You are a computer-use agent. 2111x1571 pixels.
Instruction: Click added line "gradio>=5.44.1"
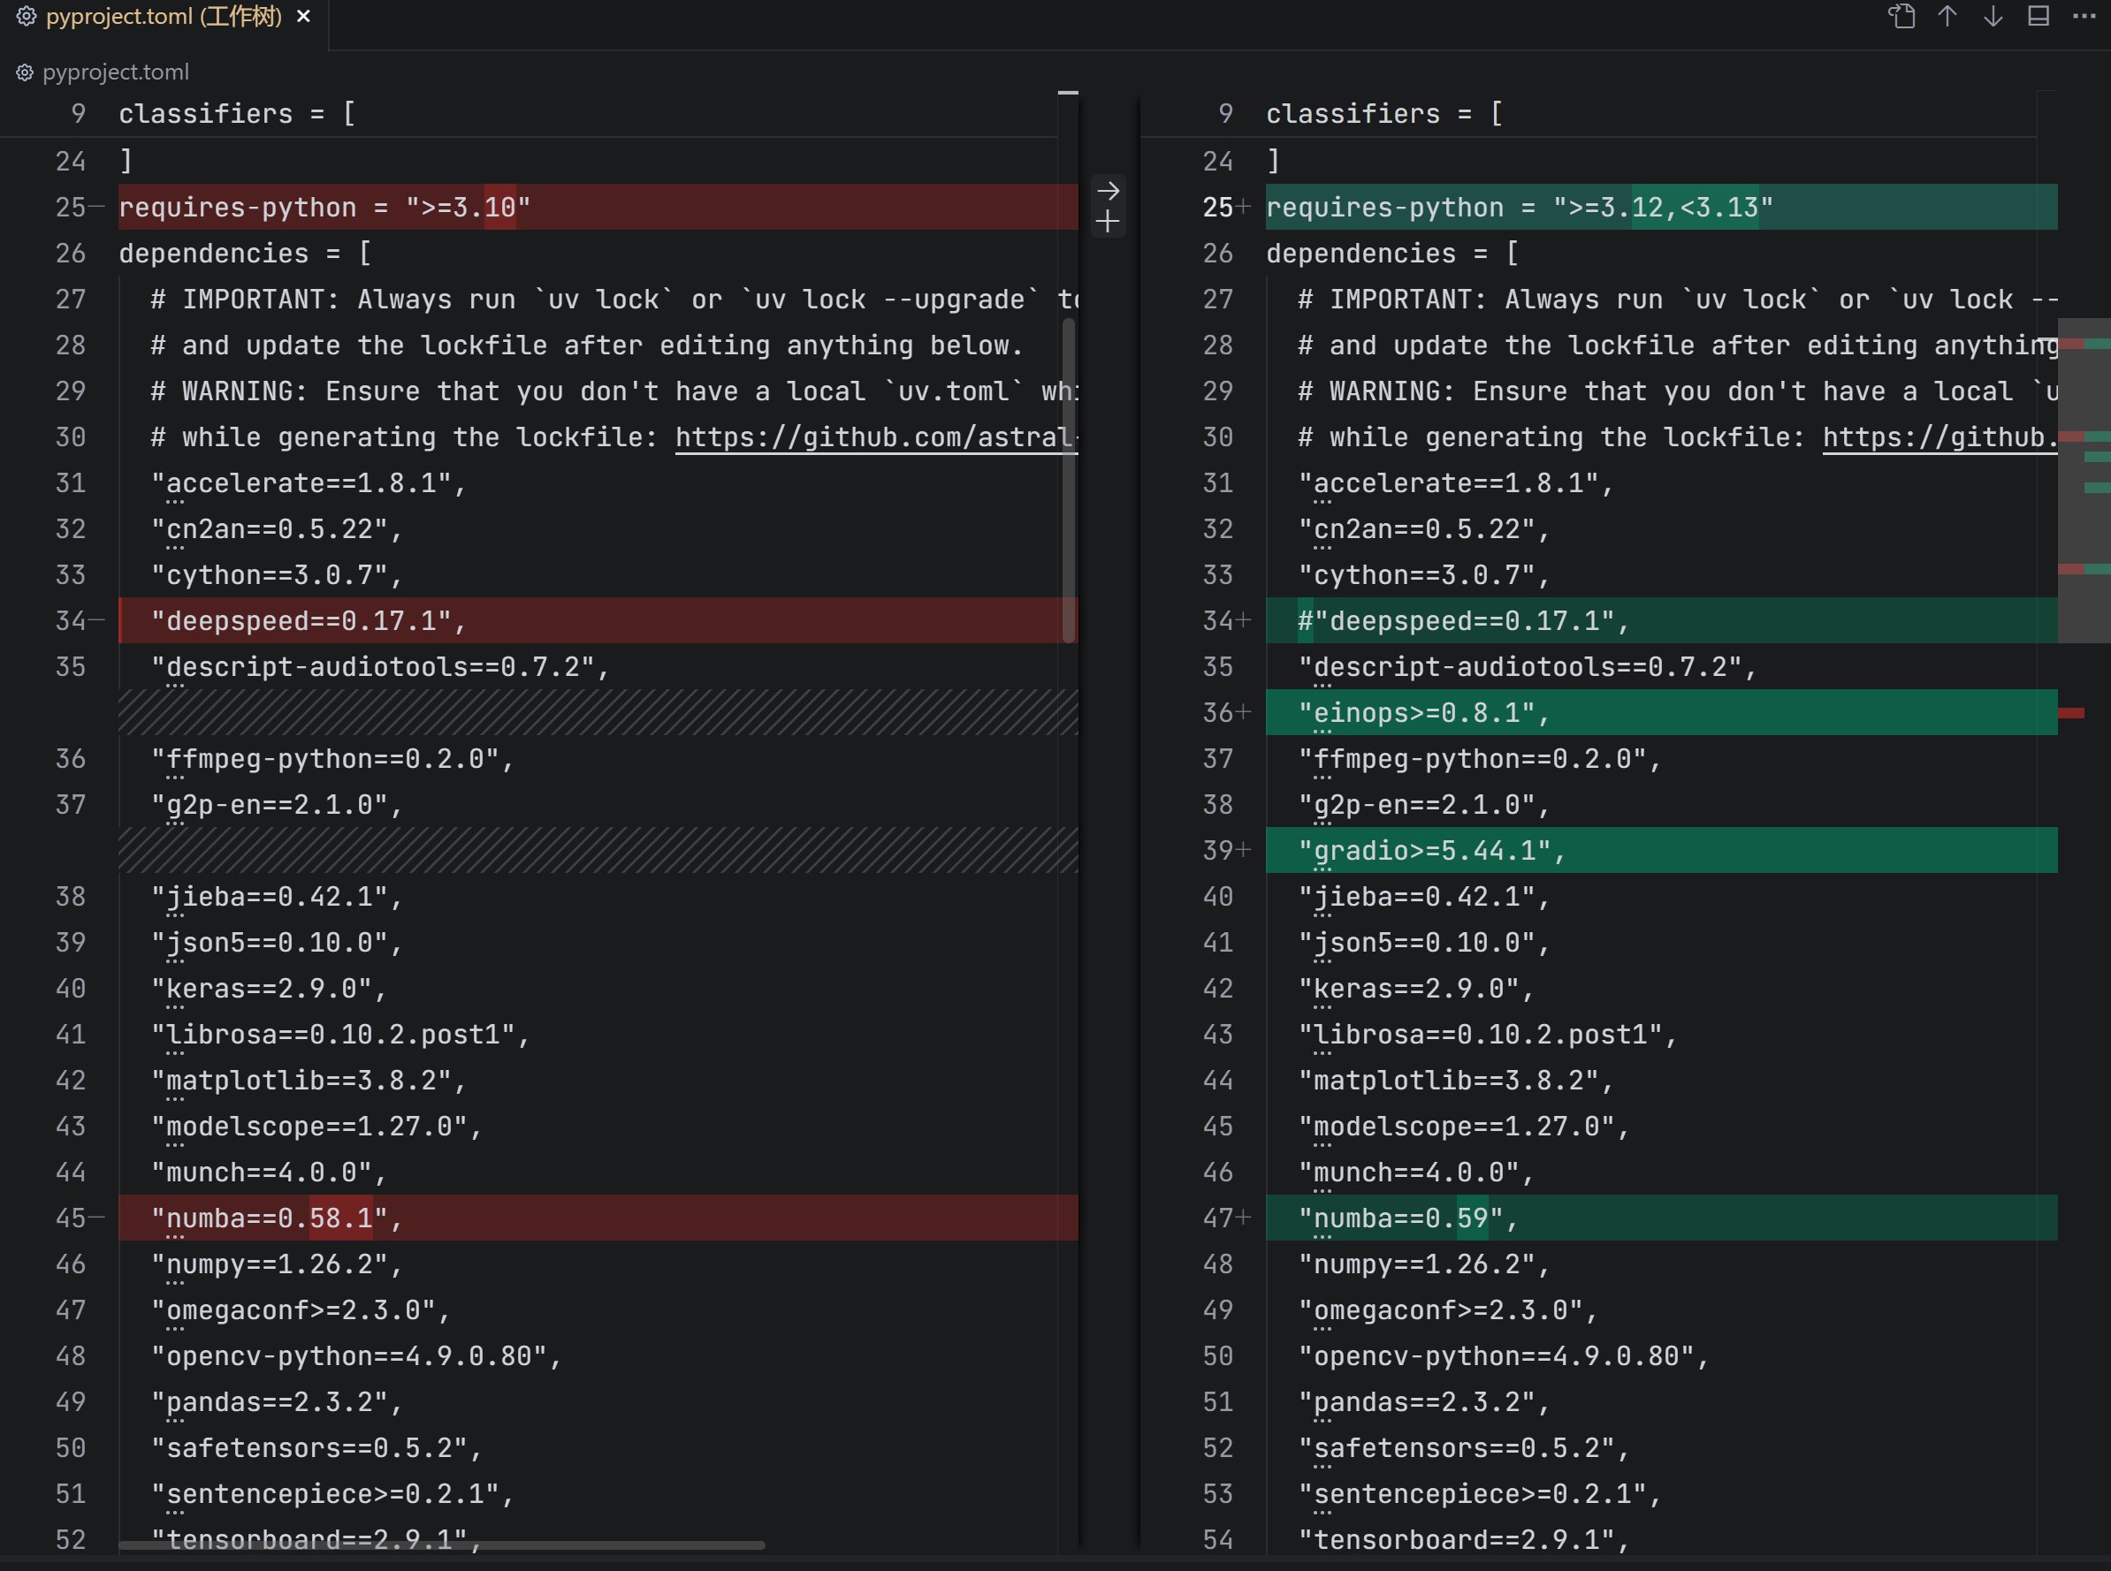pos(1661,850)
